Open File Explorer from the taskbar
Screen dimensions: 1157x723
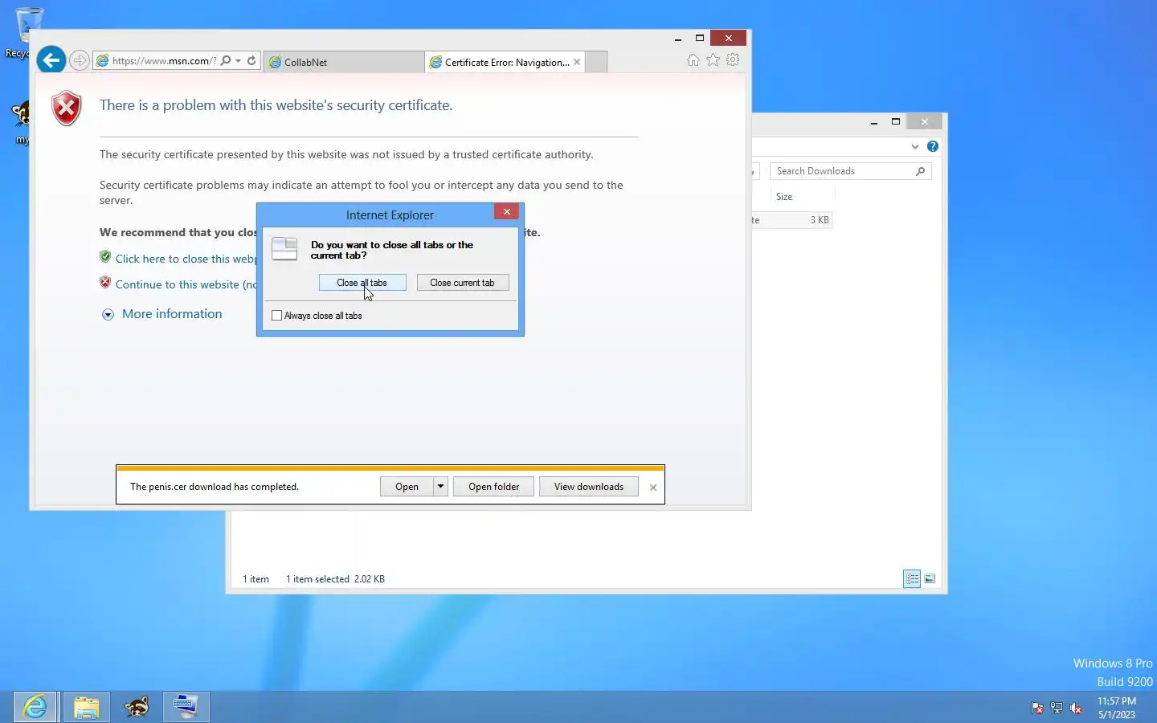86,707
